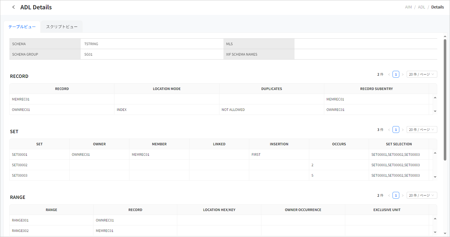Click the back arrow beside ADL Details
Viewport: 450px width, 237px height.
(13, 7)
